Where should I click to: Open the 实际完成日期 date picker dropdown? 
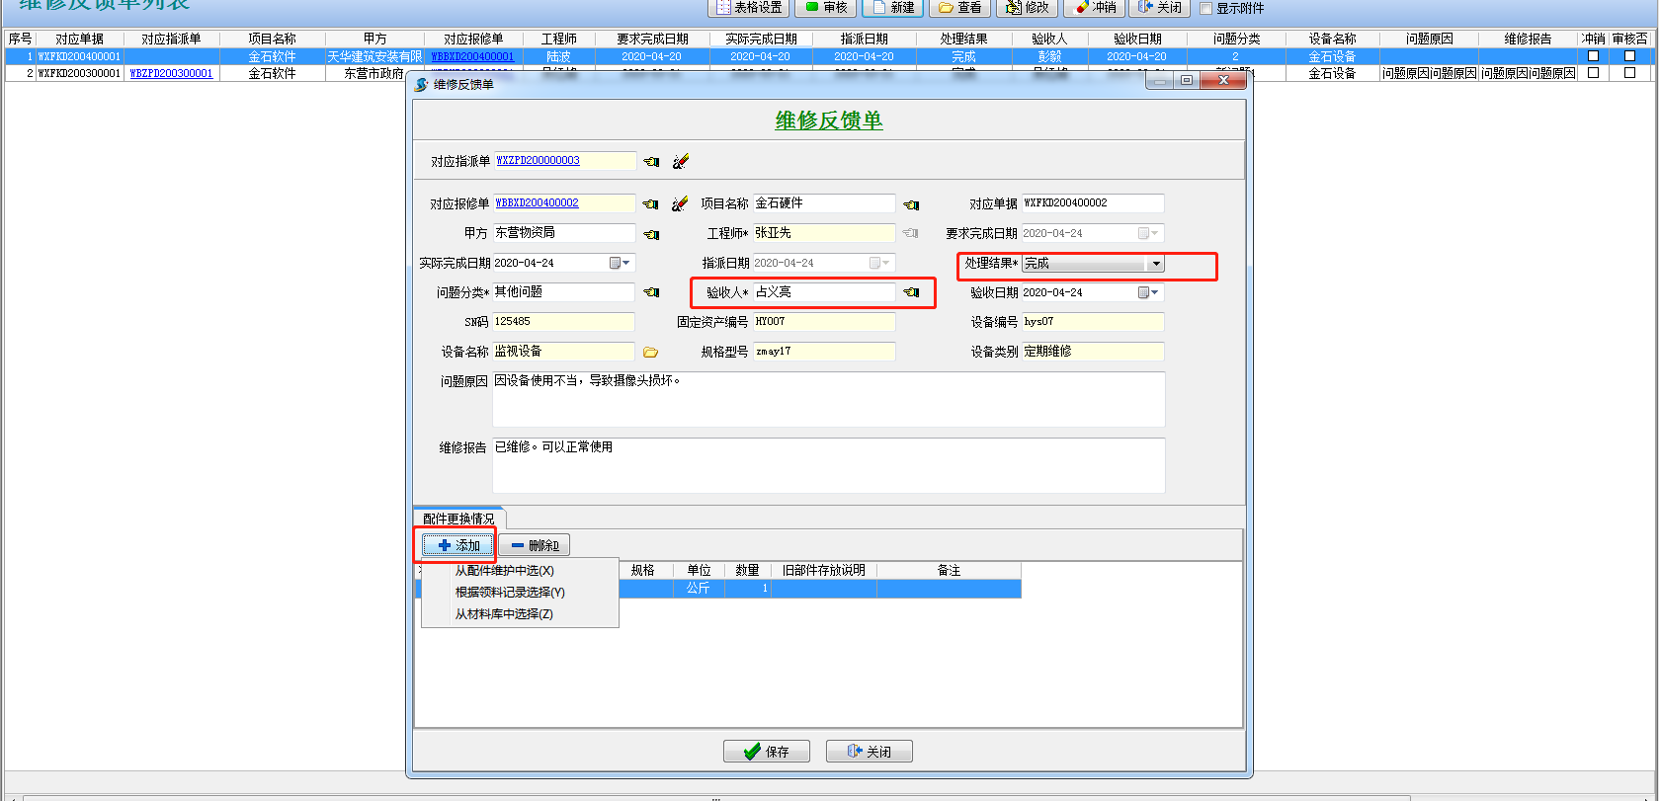(x=620, y=263)
